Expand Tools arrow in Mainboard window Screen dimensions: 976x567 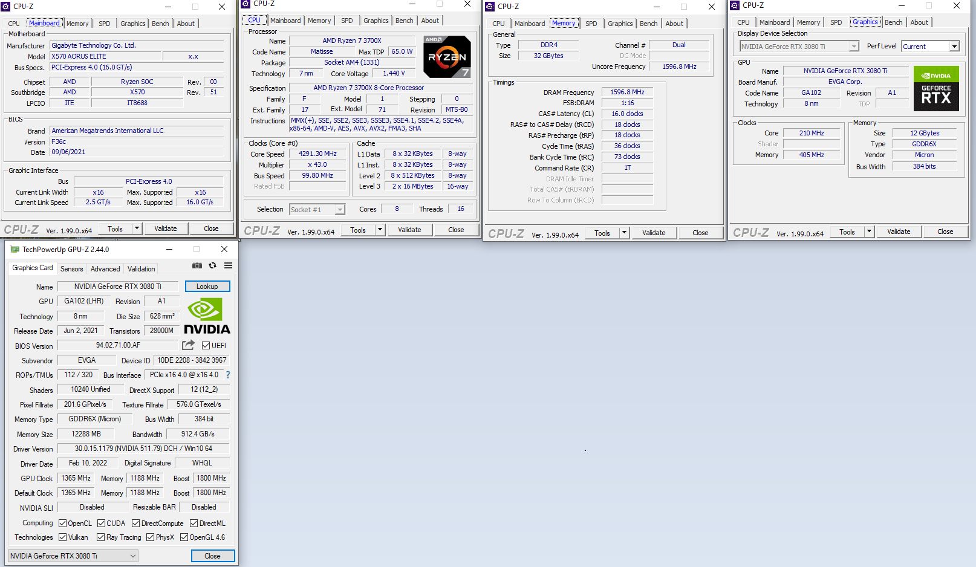point(137,228)
